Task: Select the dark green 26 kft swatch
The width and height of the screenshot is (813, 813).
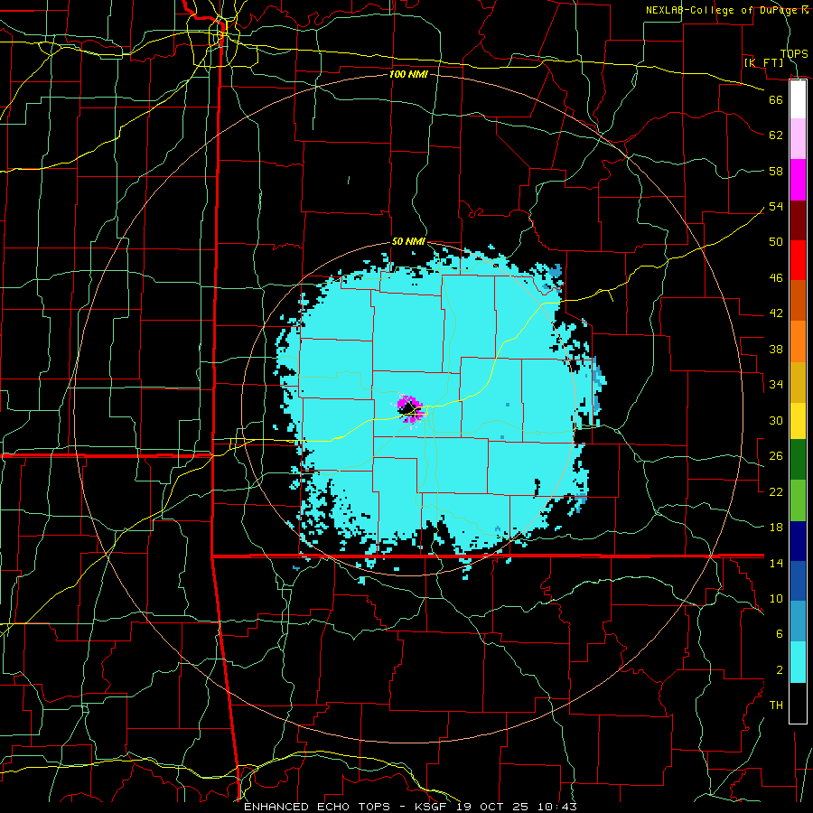Action: tap(798, 460)
